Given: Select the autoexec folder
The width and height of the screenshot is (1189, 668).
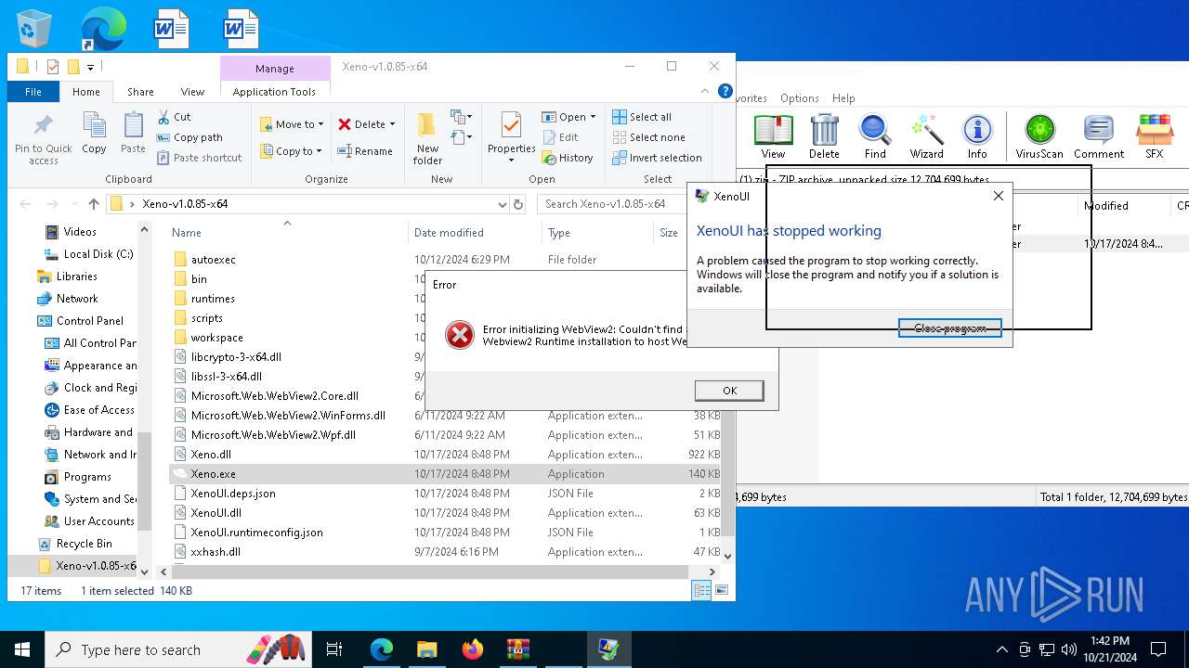Looking at the screenshot, I should coord(213,260).
